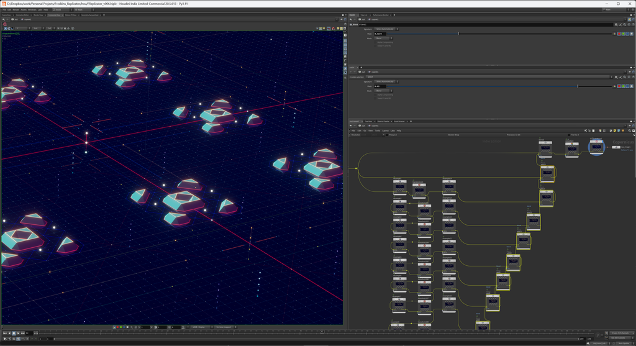Image resolution: width=636 pixels, height=346 pixels.
Task: Open the Render menu in main menu bar
Action: 16,10
